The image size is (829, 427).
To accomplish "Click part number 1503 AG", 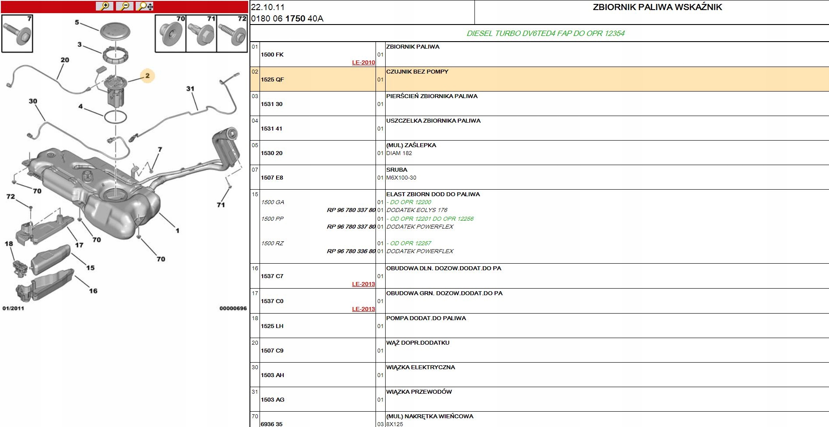I will (273, 400).
